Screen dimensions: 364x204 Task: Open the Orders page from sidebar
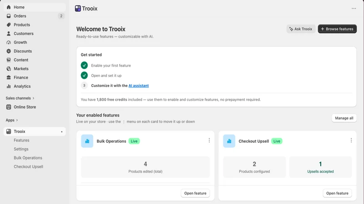pos(35,16)
